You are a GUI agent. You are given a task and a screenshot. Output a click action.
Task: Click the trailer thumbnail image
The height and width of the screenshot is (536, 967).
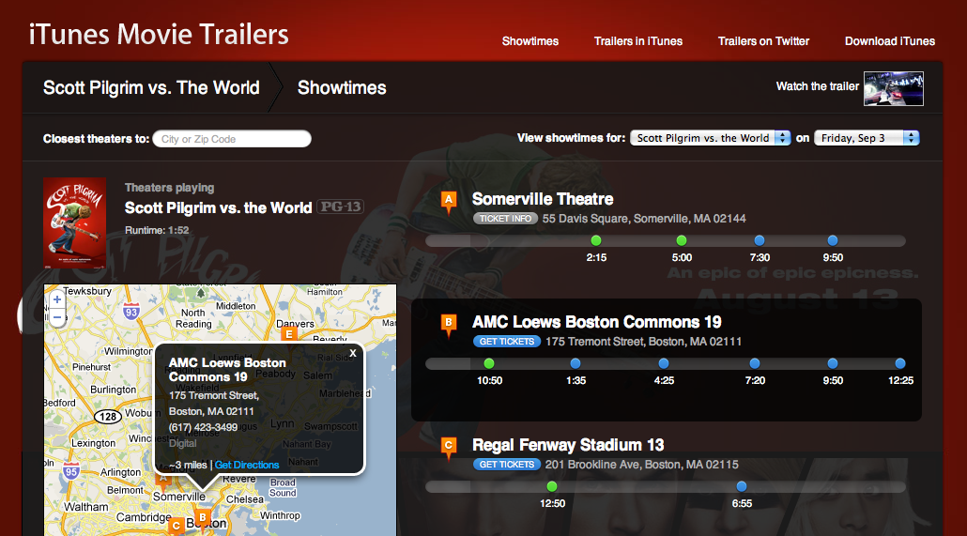tap(893, 89)
